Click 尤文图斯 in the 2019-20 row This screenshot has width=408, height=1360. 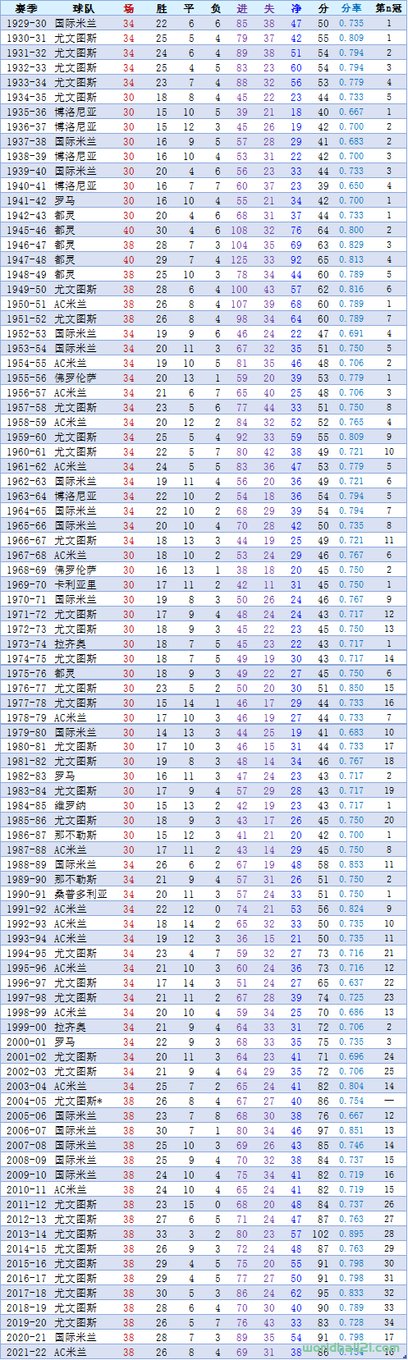click(76, 1322)
